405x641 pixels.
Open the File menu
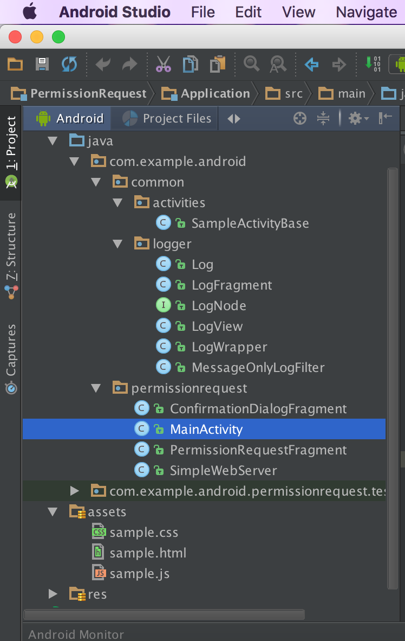point(203,12)
